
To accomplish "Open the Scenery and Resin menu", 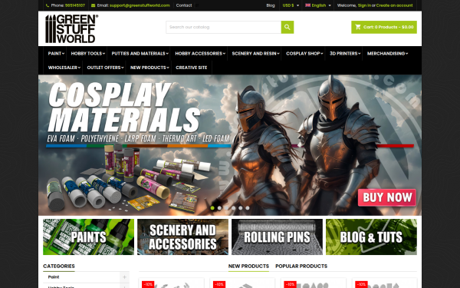I will coord(255,54).
